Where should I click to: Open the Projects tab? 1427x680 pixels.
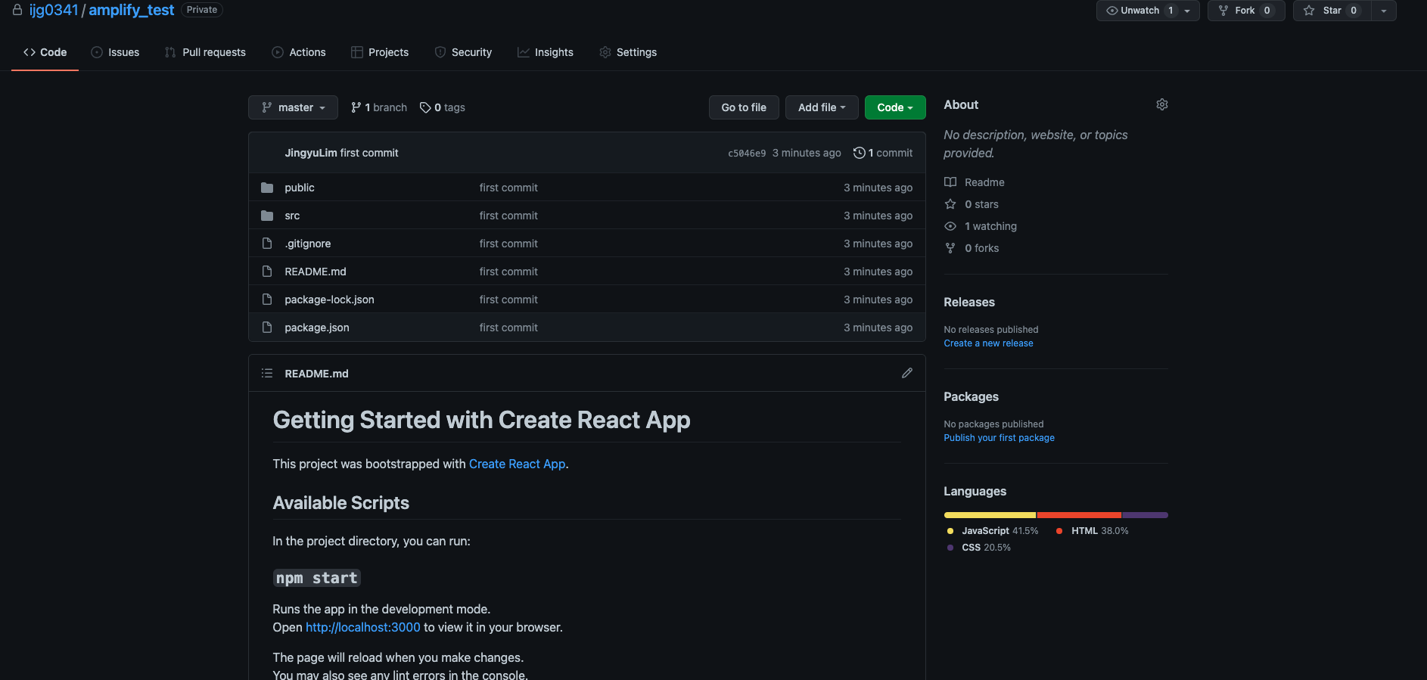coord(380,52)
